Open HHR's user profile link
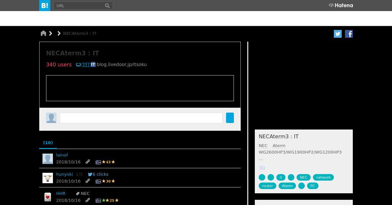The image size is (392, 205). (61, 193)
